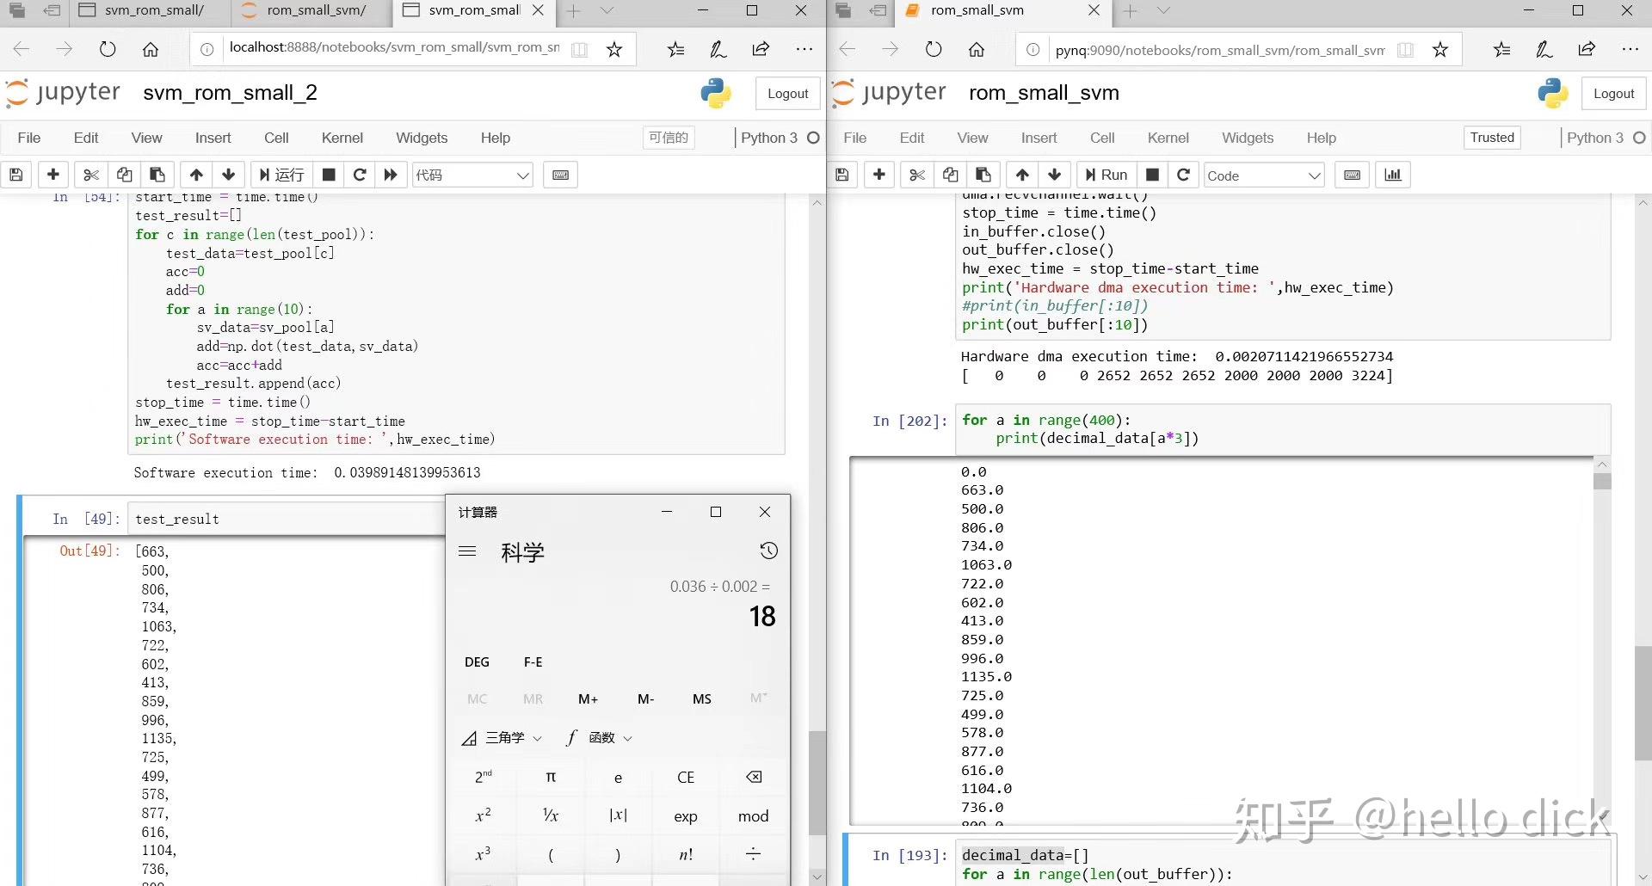1652x886 pixels.
Task: Toggle reading view in left browser address bar
Action: click(x=580, y=50)
